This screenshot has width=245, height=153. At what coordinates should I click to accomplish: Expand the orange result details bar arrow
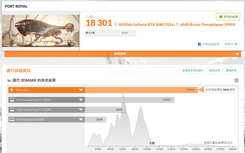pos(238,54)
